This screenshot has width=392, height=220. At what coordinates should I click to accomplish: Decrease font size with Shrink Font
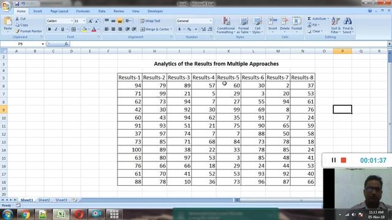click(97, 21)
